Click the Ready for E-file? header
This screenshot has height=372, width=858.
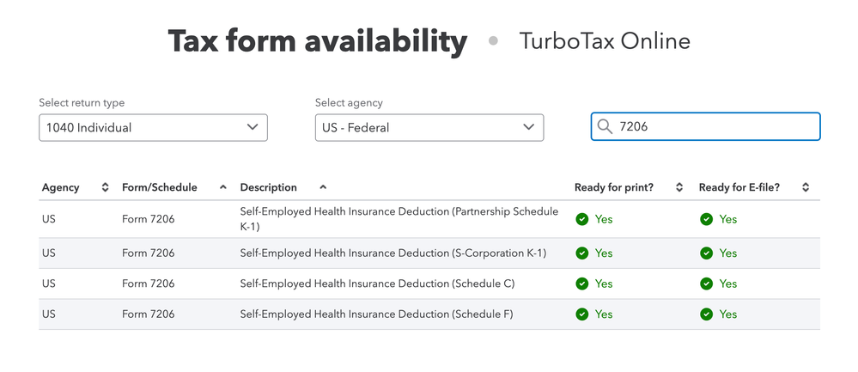click(739, 187)
